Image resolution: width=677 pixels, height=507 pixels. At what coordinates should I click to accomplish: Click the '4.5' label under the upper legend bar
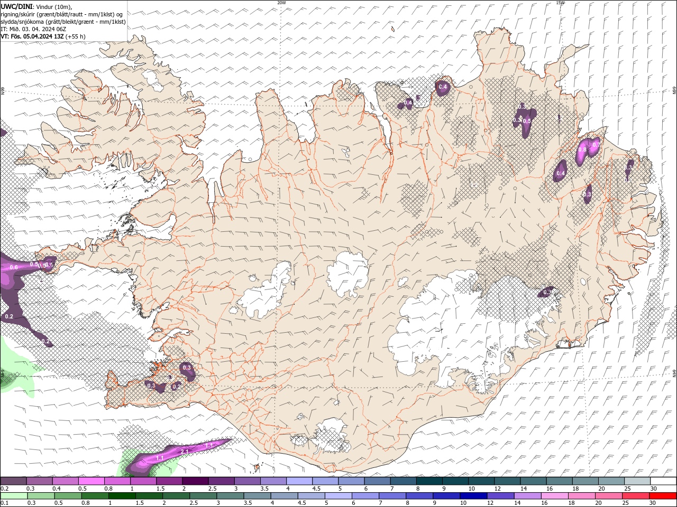click(316, 489)
